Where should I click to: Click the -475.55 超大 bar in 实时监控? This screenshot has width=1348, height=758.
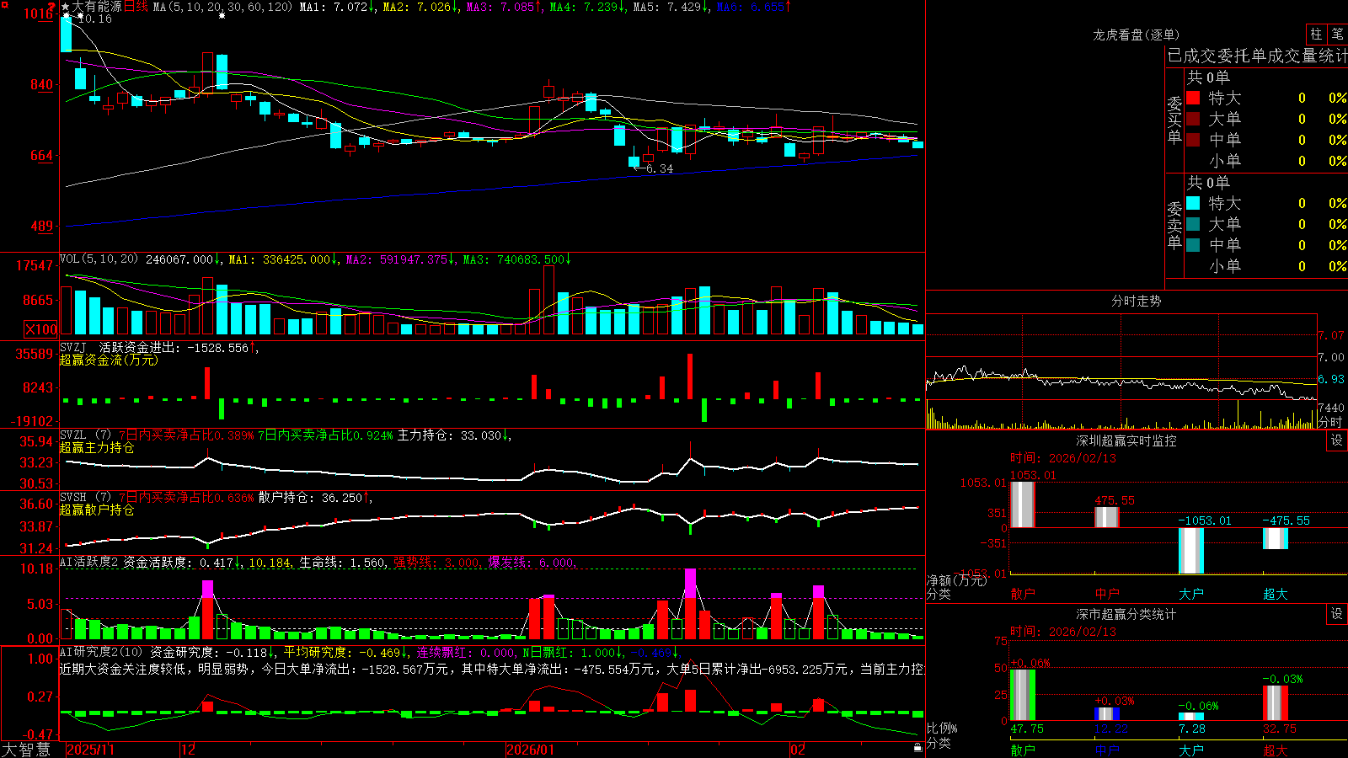pos(1276,538)
